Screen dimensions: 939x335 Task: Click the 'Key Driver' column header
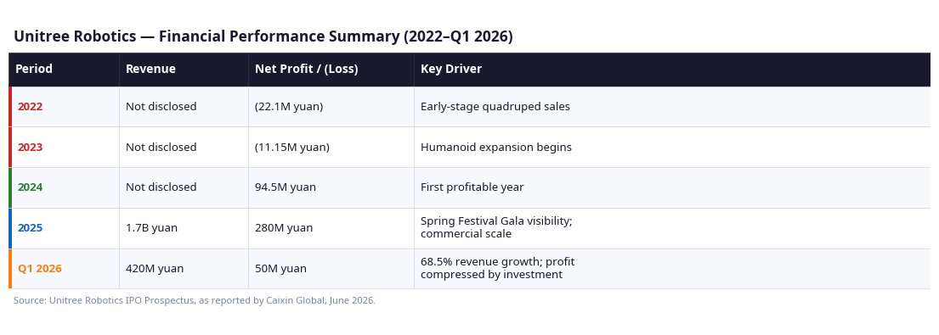(x=672, y=70)
